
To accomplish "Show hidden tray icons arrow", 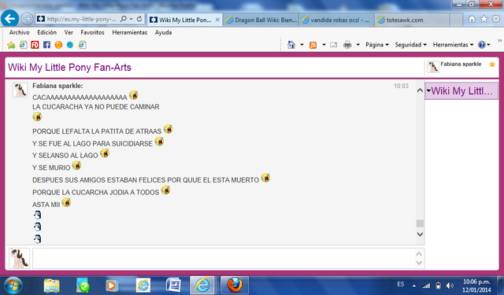I will [x=414, y=286].
